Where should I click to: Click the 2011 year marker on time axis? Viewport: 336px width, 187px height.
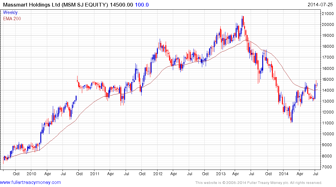pos(94,174)
